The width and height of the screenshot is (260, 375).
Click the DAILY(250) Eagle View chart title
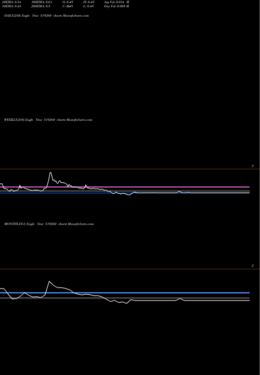coord(46,16)
